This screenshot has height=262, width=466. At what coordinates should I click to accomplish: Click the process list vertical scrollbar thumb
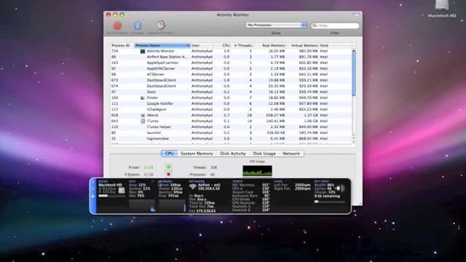pos(354,73)
